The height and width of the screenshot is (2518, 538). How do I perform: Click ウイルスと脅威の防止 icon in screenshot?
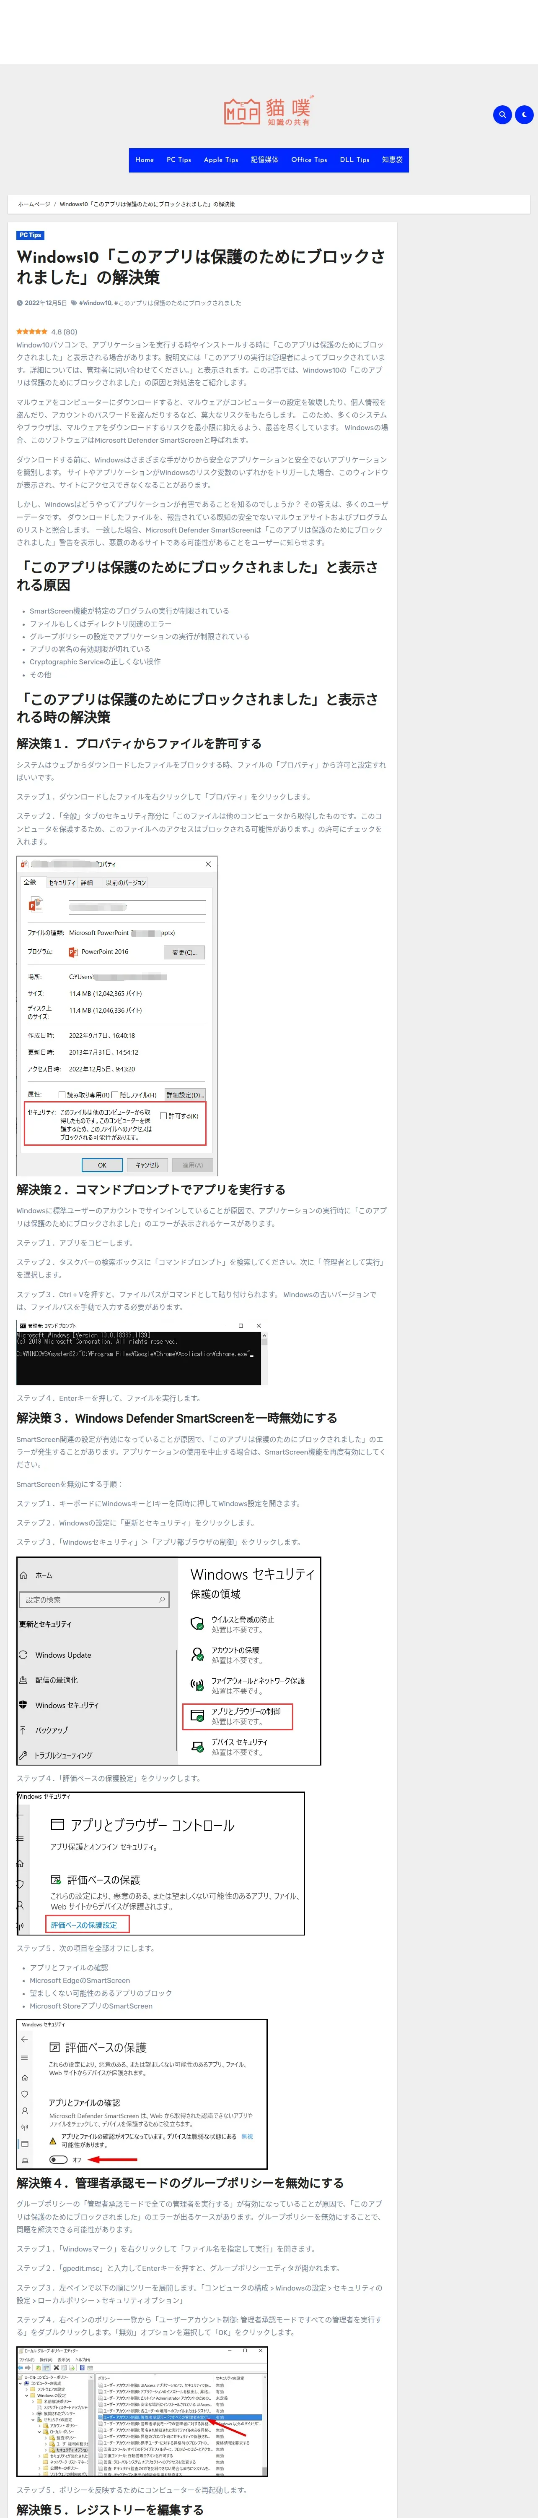(x=197, y=1624)
